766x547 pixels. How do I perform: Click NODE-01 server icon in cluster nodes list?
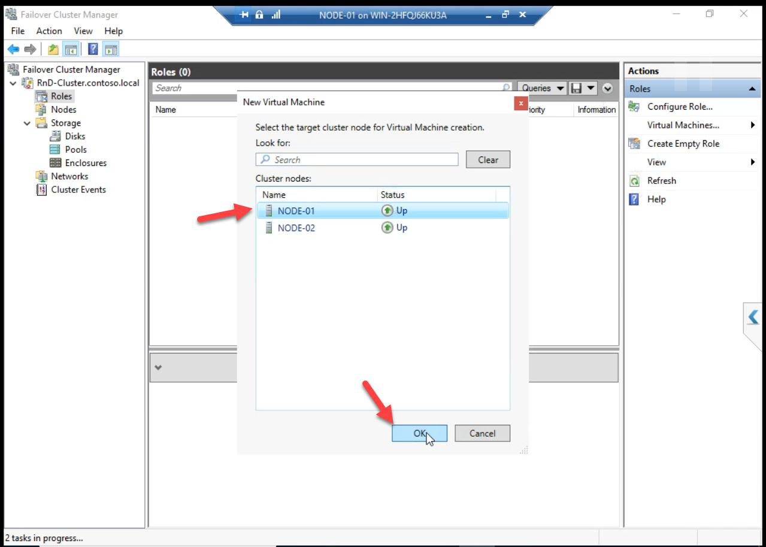(269, 211)
